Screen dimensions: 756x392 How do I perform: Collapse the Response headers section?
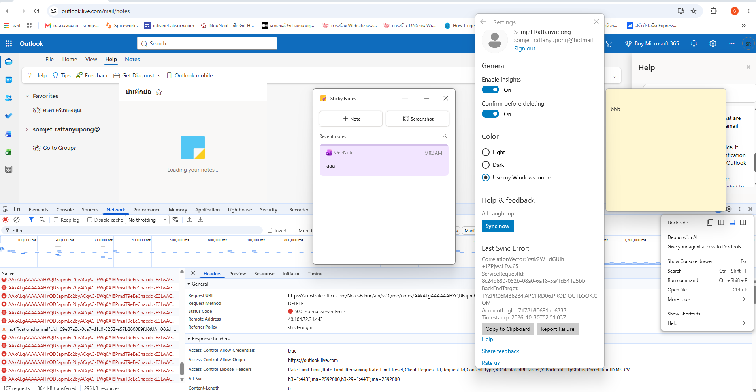pyautogui.click(x=189, y=339)
